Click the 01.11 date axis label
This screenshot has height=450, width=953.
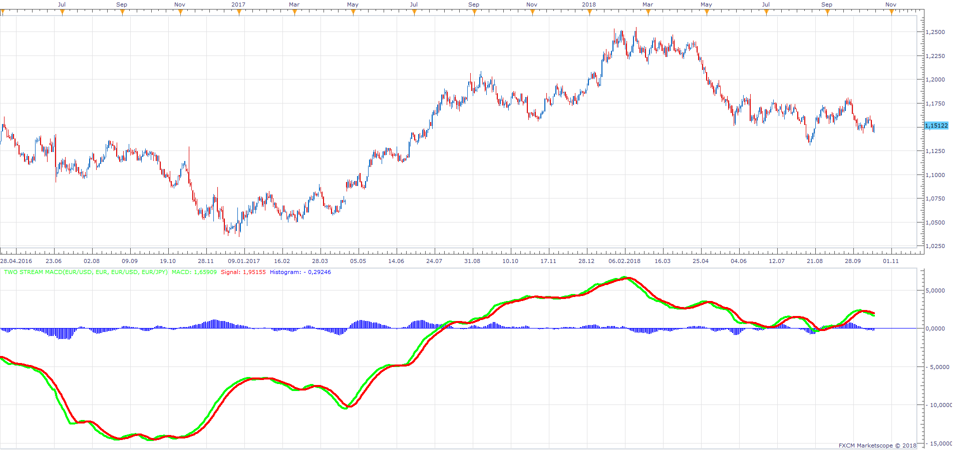tap(891, 261)
